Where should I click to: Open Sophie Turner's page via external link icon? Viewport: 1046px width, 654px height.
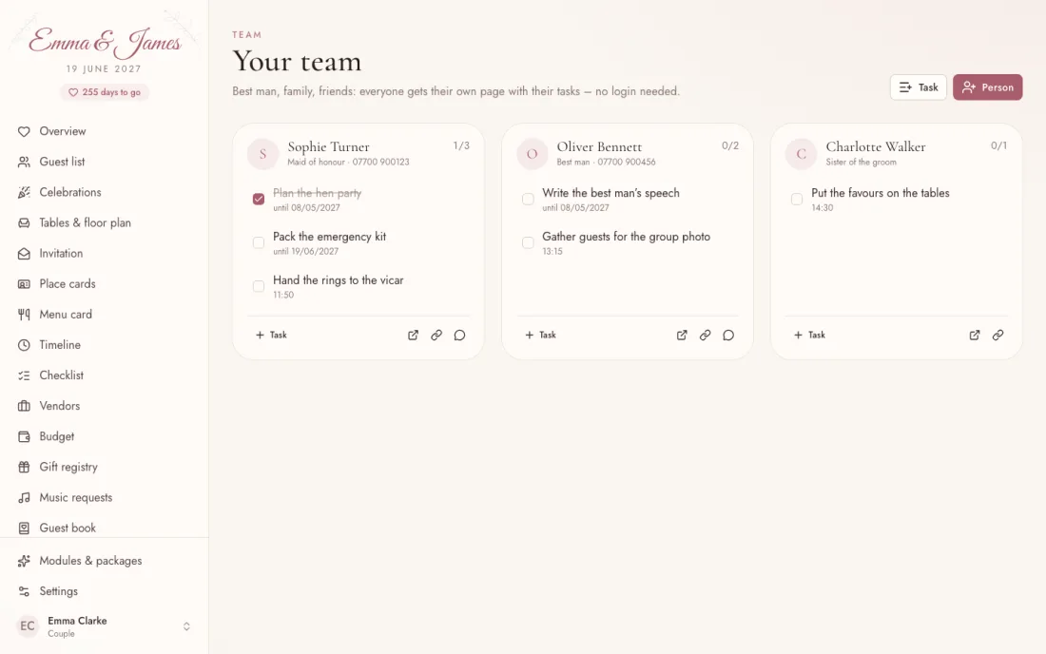[413, 335]
